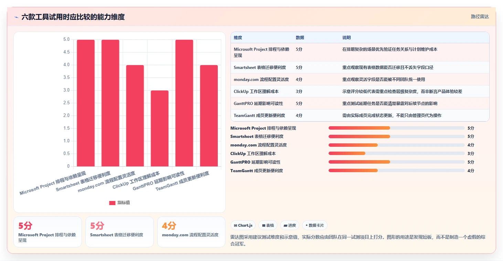
Task: Click the 数据 column header
Action: coord(300,38)
